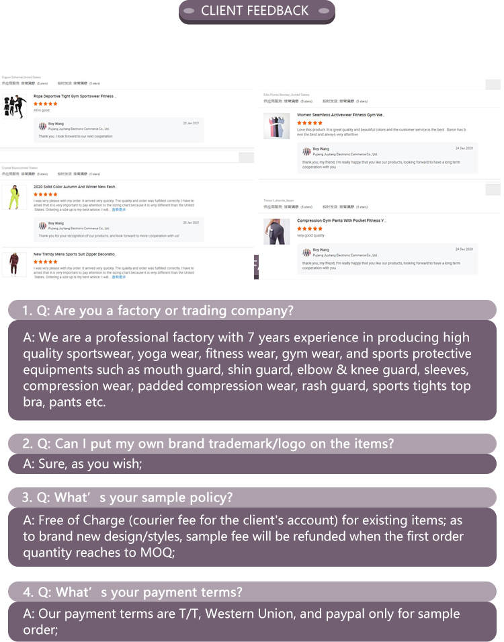Open the black gym sportswear set thumbnail

click(14, 106)
